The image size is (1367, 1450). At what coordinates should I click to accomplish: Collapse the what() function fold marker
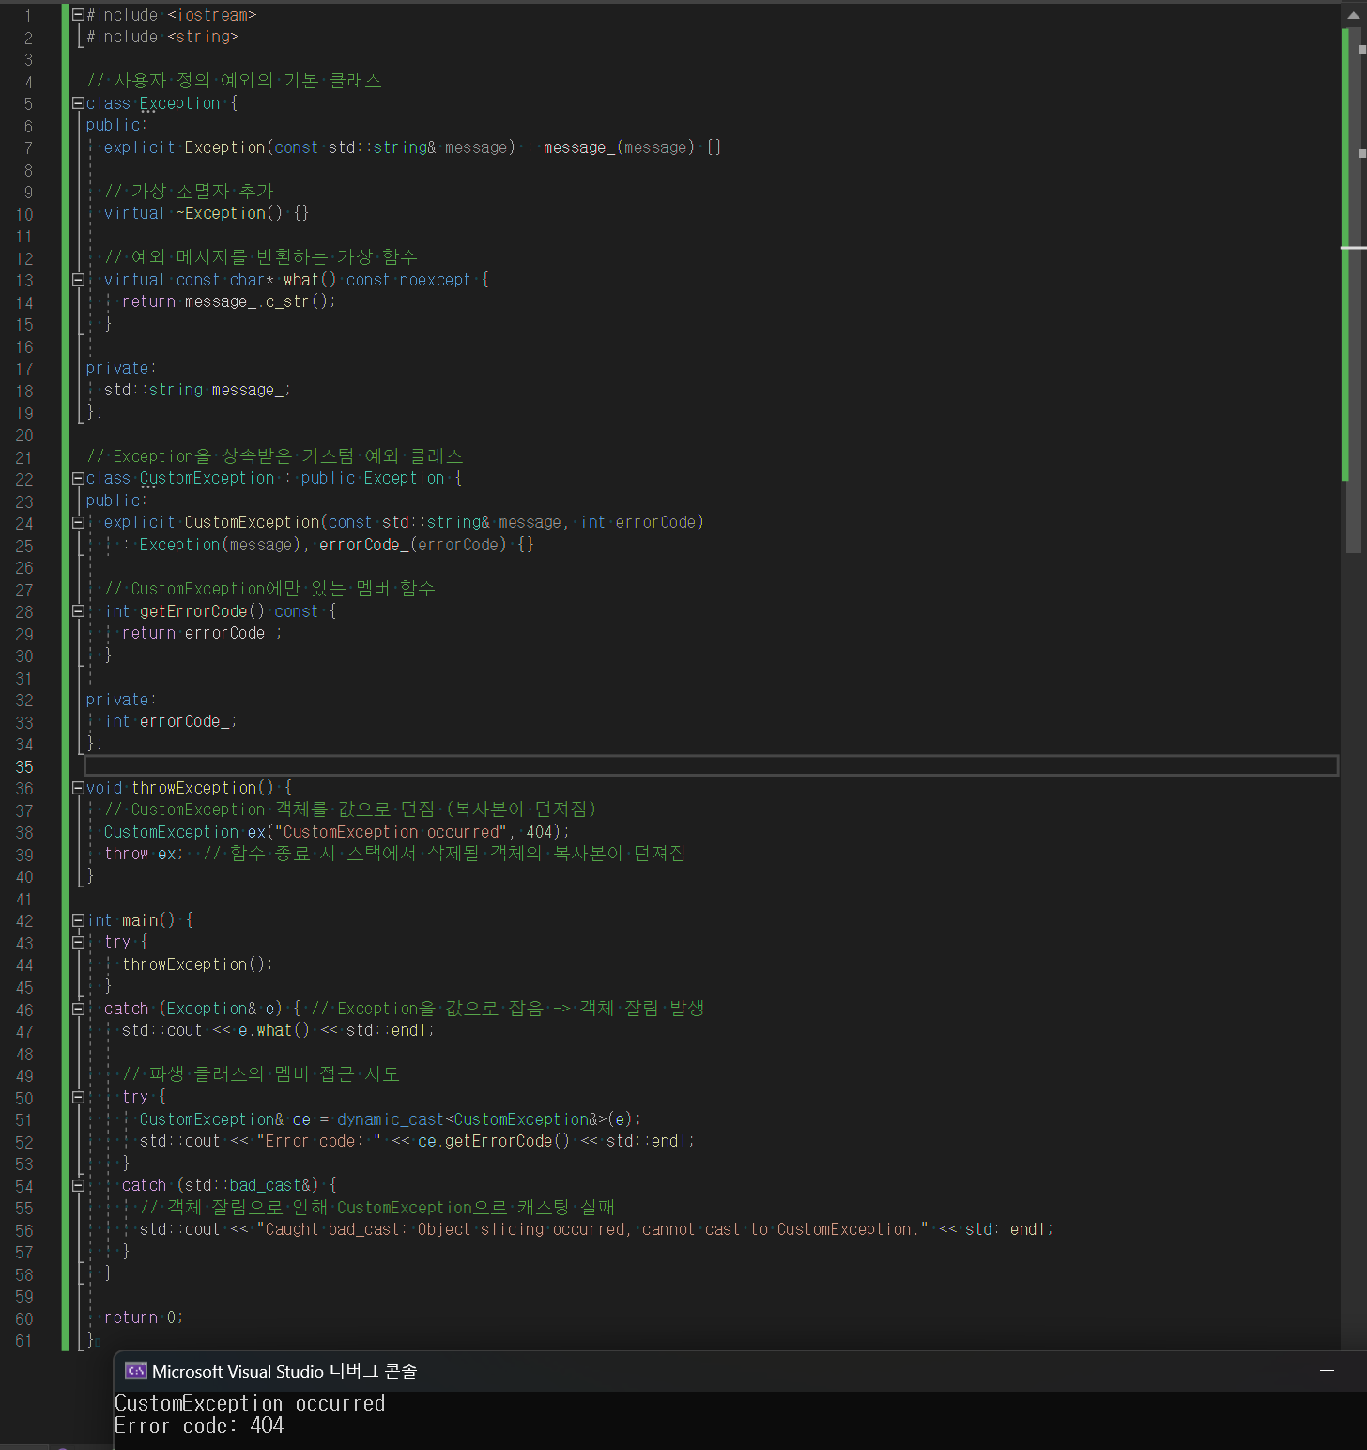(x=79, y=280)
